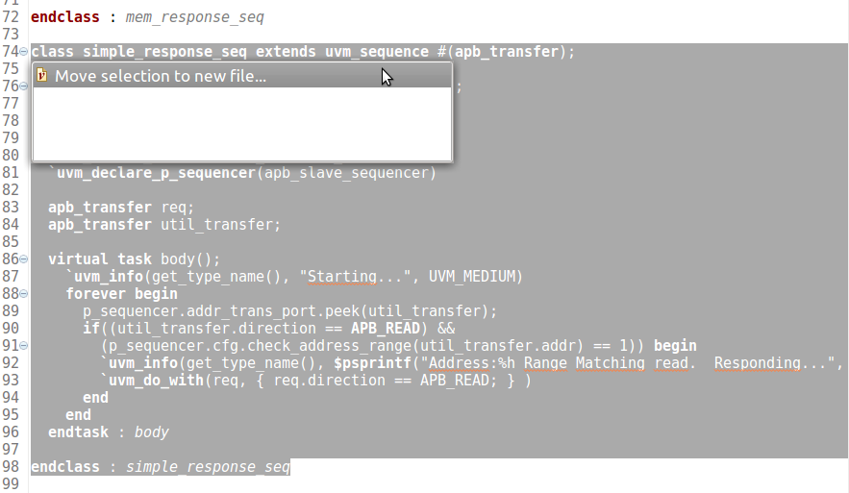Toggle the fold marker at line 76
The width and height of the screenshot is (849, 493).
(x=24, y=86)
